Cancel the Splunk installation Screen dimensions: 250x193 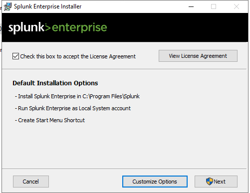(31, 182)
